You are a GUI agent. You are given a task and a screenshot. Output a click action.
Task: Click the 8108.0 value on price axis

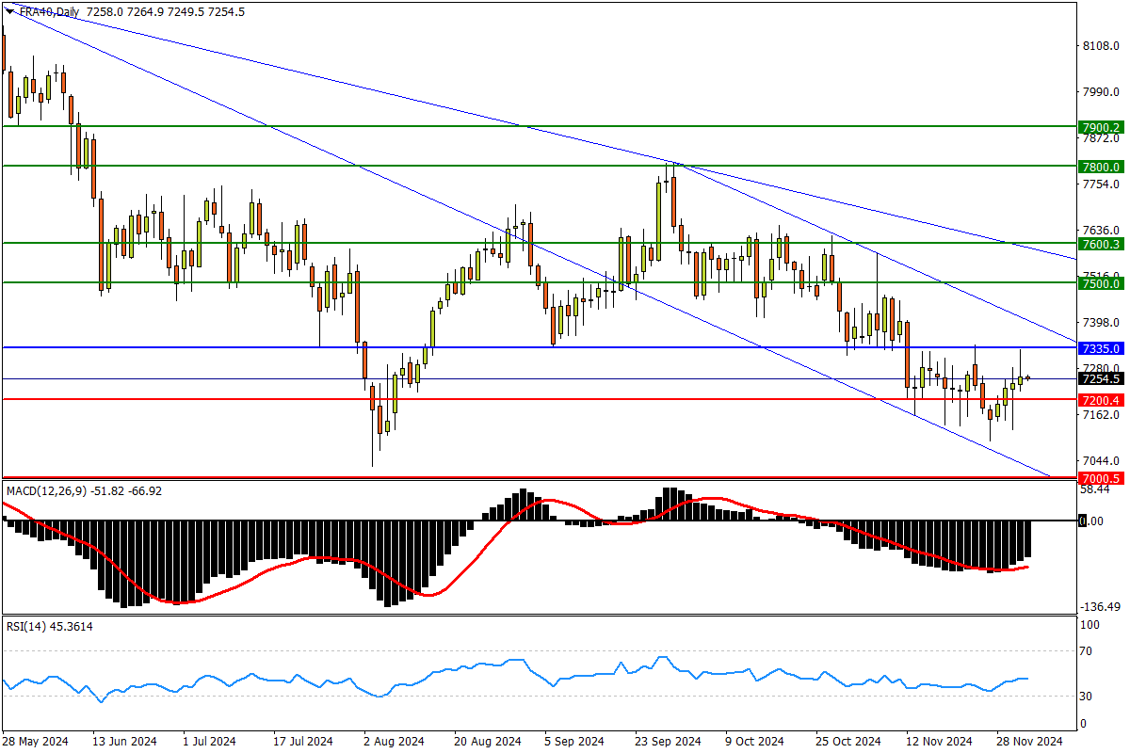1099,45
